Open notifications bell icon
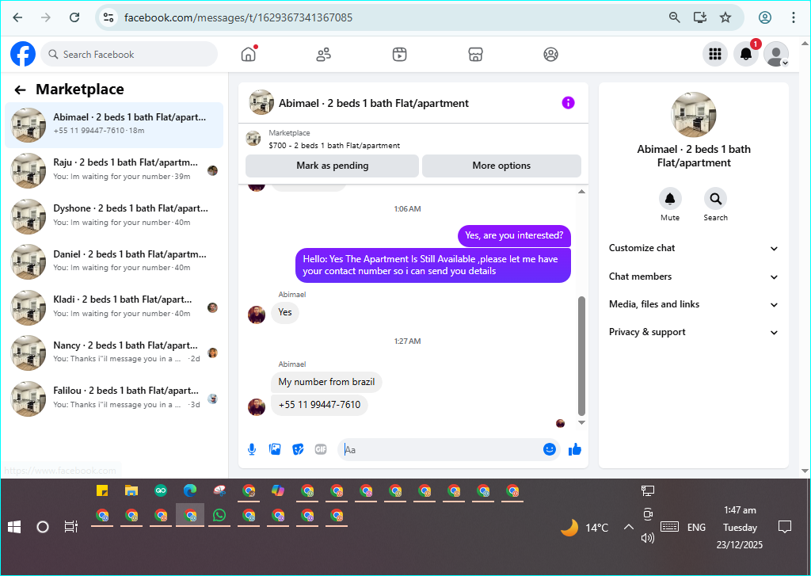This screenshot has height=576, width=811. (x=746, y=54)
